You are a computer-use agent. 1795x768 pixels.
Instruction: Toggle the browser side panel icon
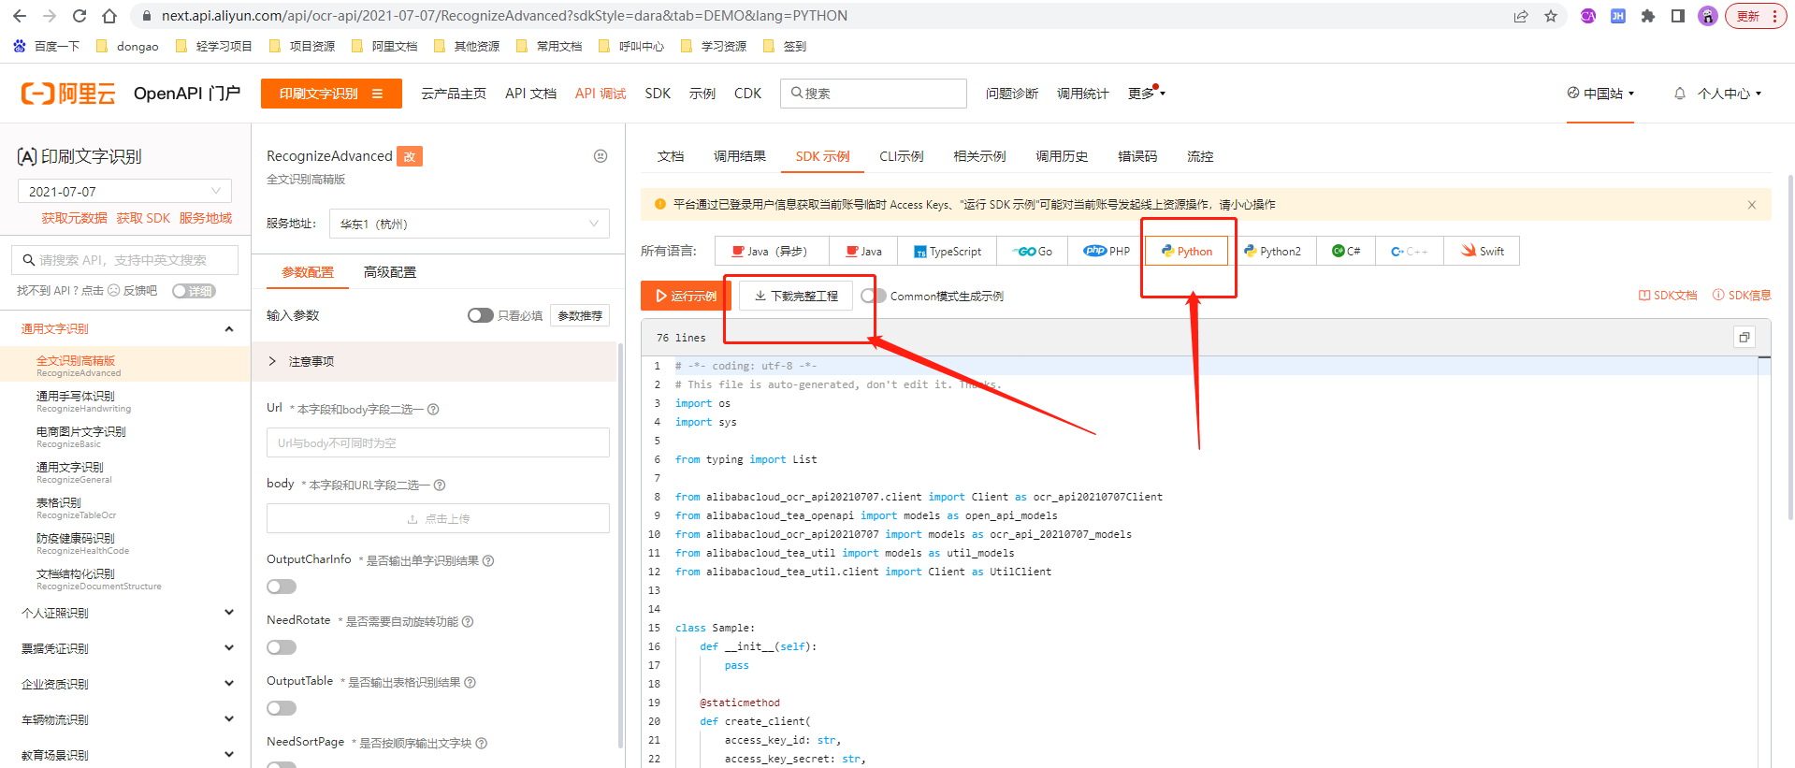pyautogui.click(x=1678, y=16)
